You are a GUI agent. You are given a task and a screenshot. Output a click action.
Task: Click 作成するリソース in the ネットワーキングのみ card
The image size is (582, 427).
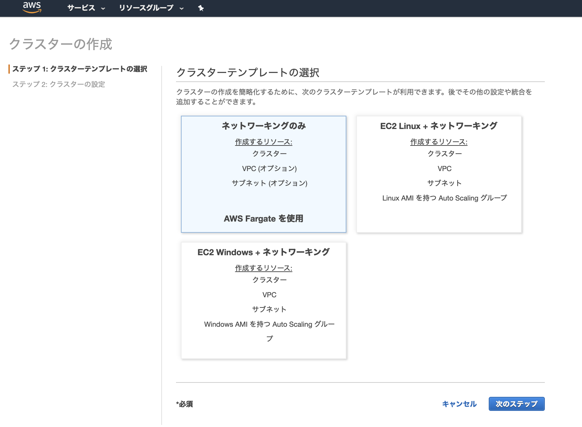[264, 142]
